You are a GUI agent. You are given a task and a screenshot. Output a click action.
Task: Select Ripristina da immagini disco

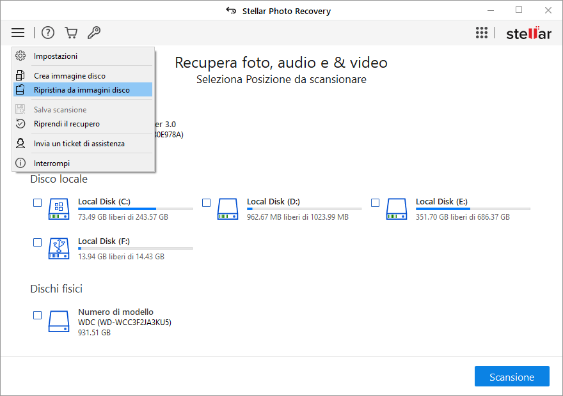point(81,90)
